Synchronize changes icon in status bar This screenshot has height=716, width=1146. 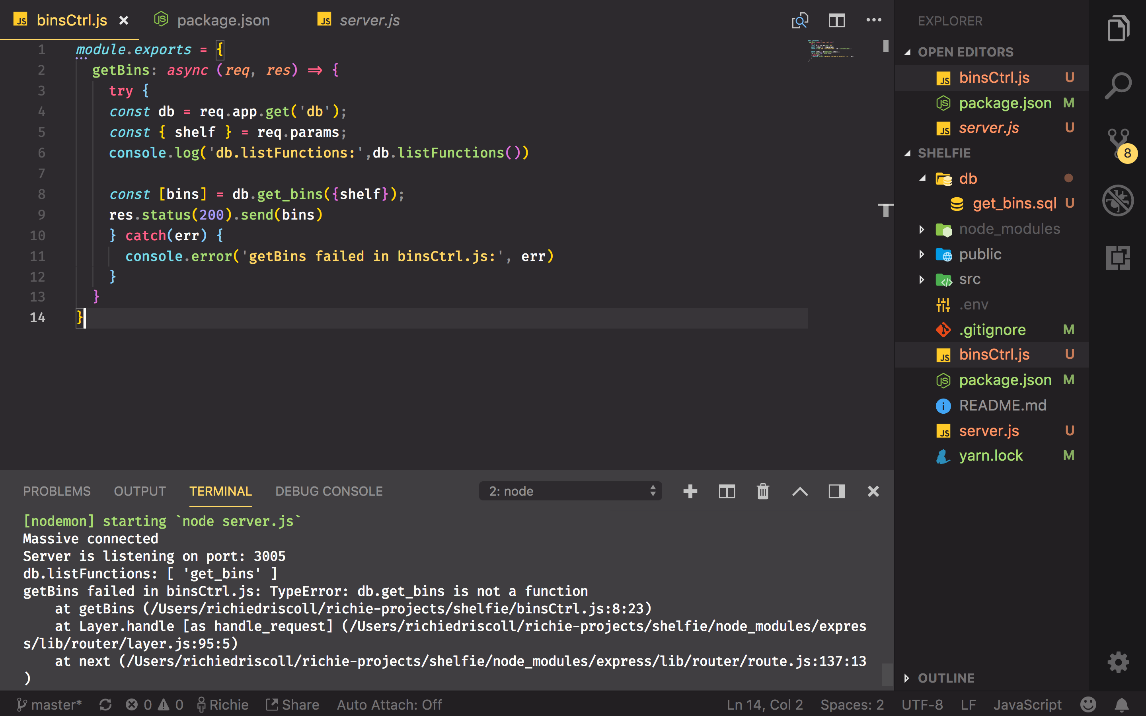pos(105,704)
